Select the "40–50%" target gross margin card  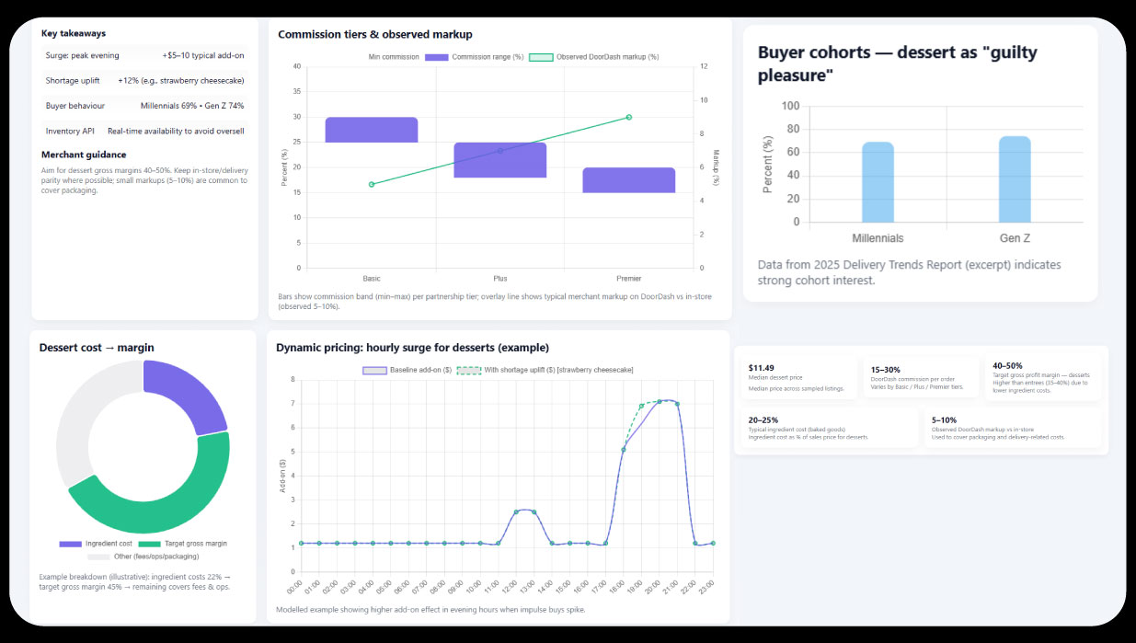click(1044, 377)
